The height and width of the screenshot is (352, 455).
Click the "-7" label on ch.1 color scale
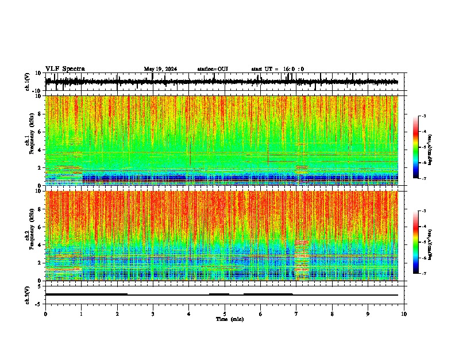pyautogui.click(x=424, y=178)
